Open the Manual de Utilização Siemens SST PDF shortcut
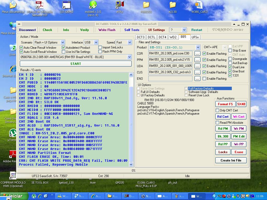The width and height of the screenshot is (267, 200). [40, 9]
